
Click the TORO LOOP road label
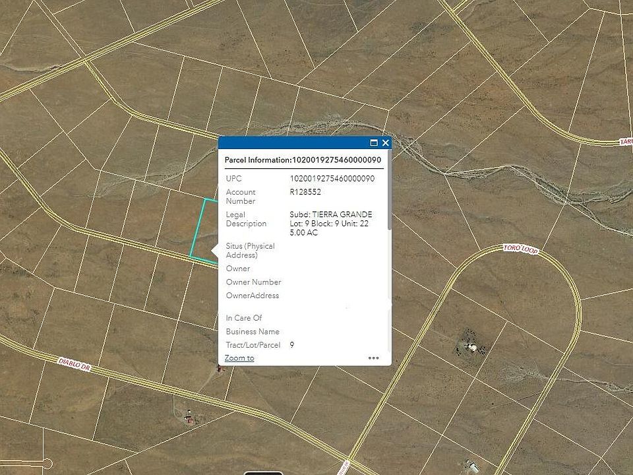[520, 249]
